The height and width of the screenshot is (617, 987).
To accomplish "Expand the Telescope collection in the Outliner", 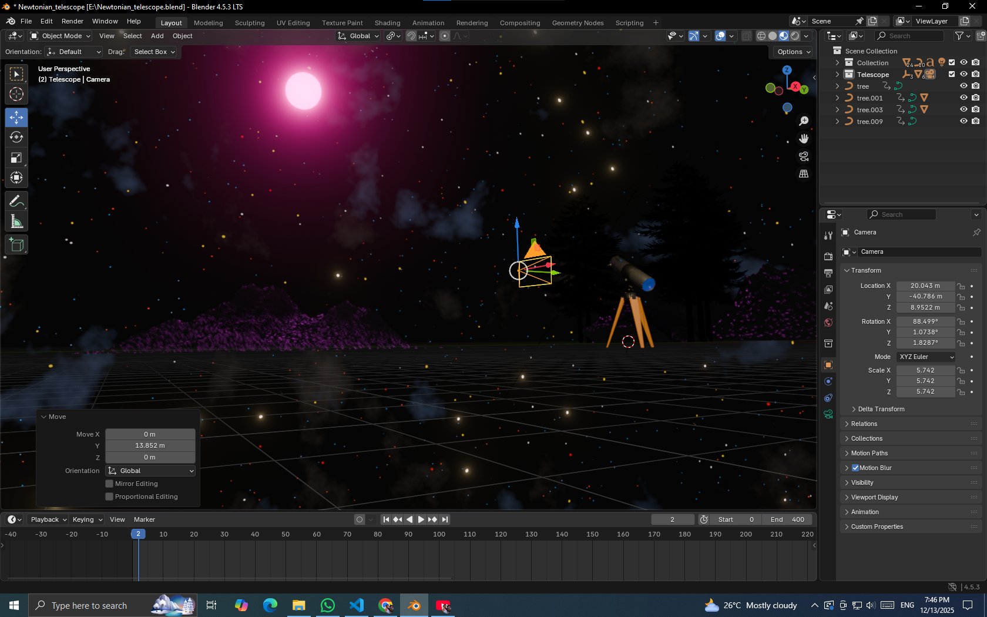I will 837,74.
